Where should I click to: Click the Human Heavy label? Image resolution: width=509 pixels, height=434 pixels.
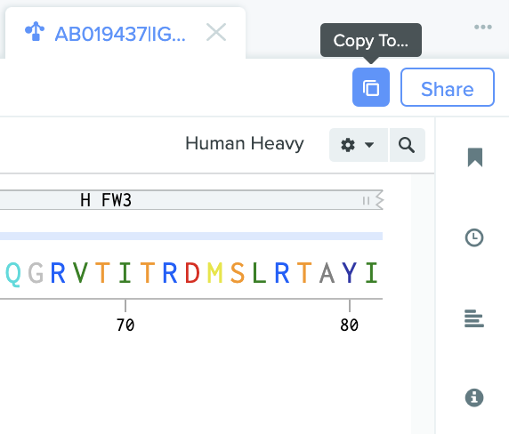click(245, 143)
